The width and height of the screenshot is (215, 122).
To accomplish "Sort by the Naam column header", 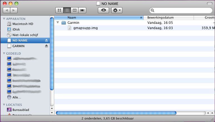I will 99,17.
